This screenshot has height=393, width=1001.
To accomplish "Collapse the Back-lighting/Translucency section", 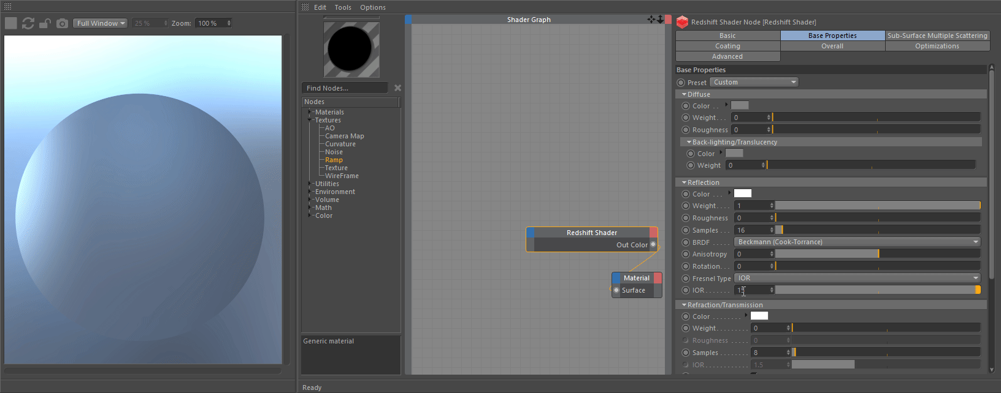I will tap(689, 142).
